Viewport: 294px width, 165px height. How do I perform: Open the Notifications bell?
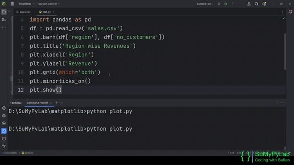(x=290, y=12)
